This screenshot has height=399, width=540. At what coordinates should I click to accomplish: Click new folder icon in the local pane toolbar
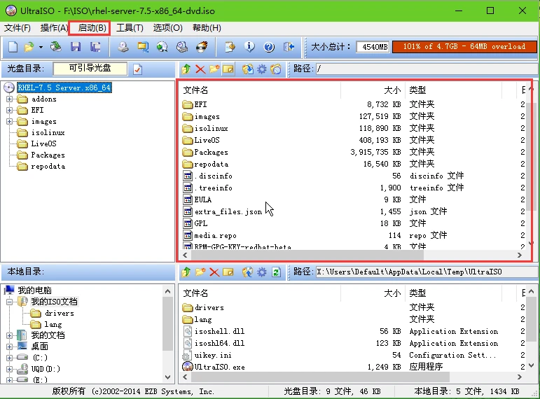tap(200, 272)
